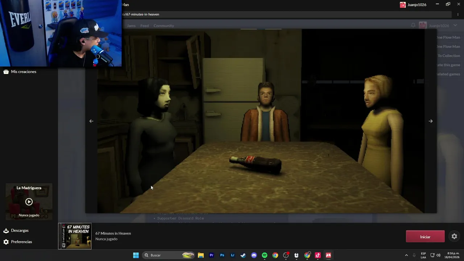Open the Community tab

[163, 26]
